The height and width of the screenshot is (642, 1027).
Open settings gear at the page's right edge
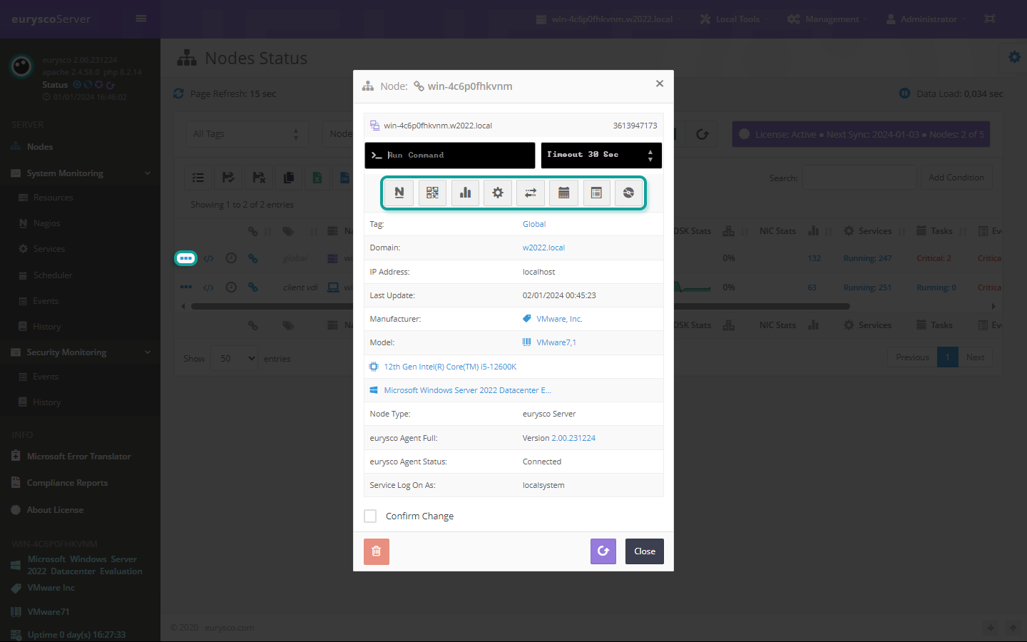tap(1014, 57)
